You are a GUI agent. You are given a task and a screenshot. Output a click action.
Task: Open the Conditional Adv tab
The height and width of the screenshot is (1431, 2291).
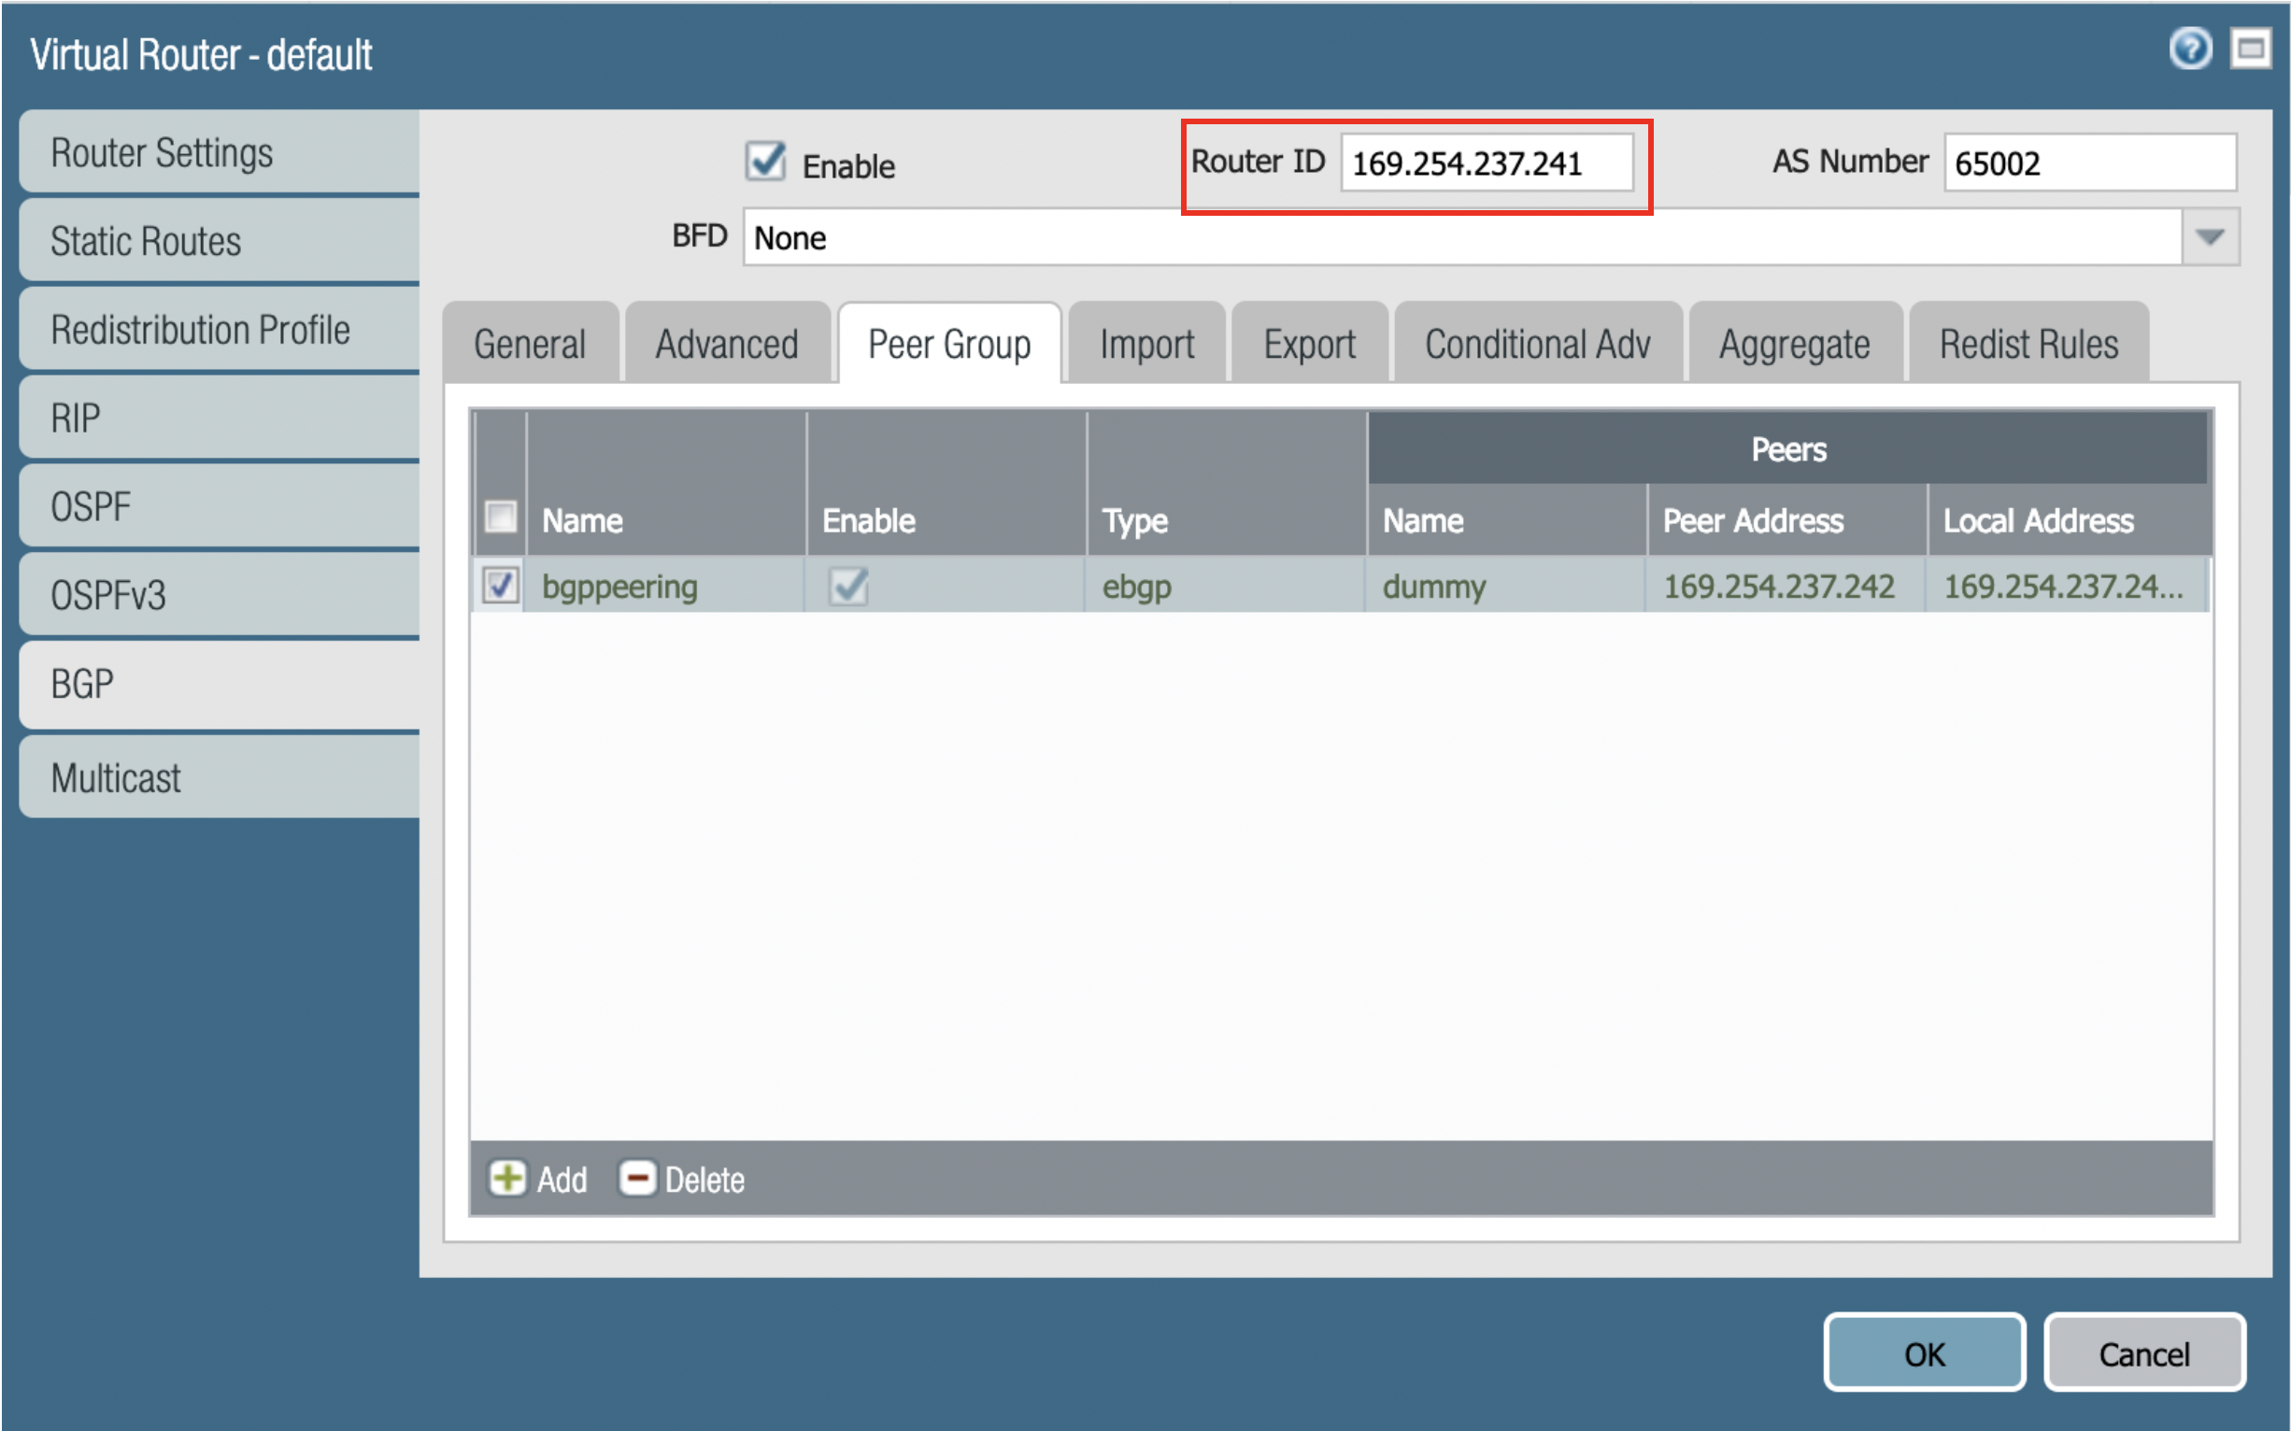[x=1537, y=345]
